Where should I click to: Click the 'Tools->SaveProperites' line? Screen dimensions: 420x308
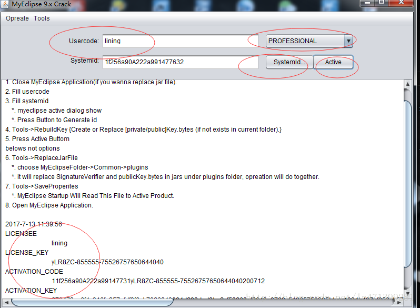(x=42, y=186)
